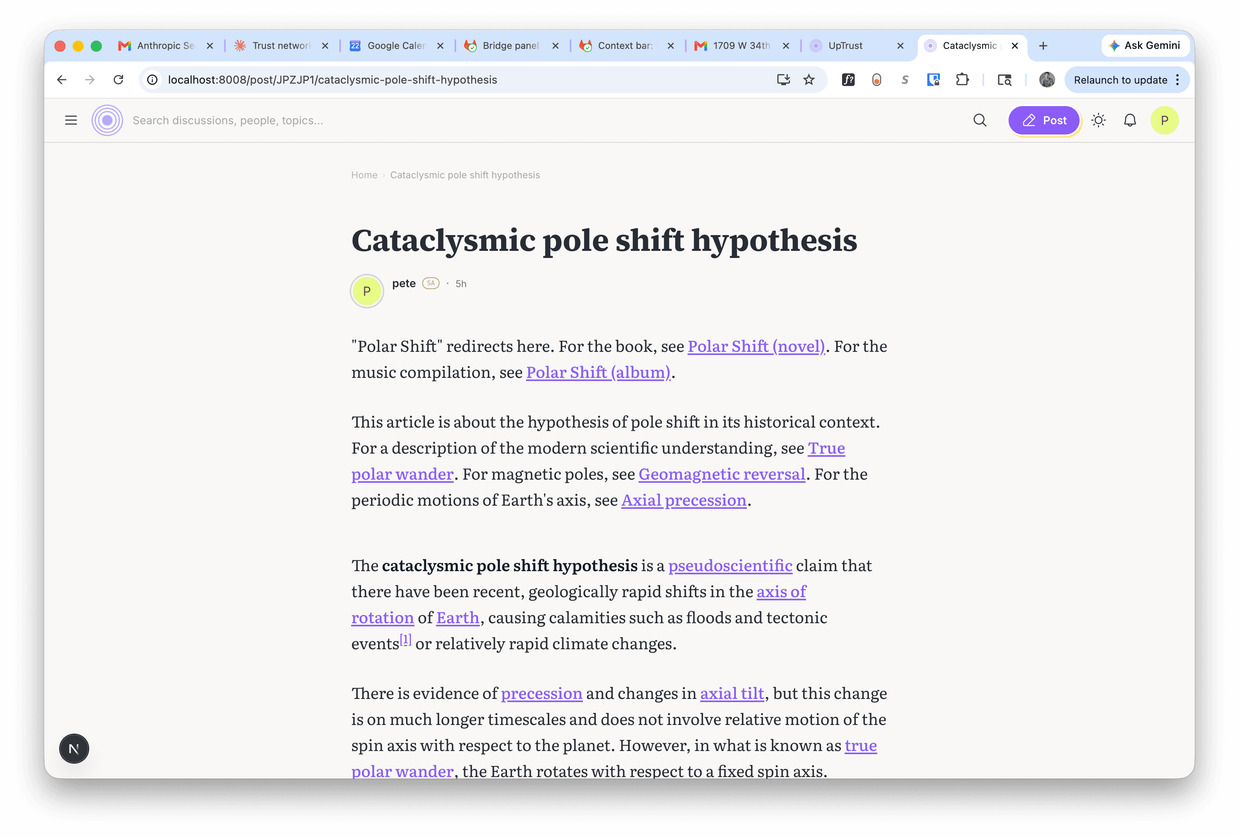Click the footnote [1] reference
This screenshot has height=837, width=1239.
406,640
